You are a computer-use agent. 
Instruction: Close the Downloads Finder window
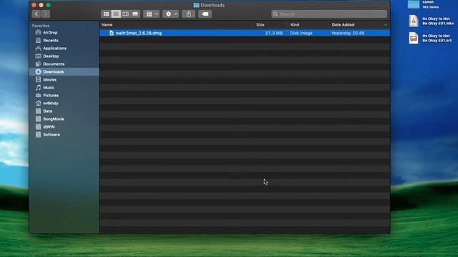pos(34,5)
